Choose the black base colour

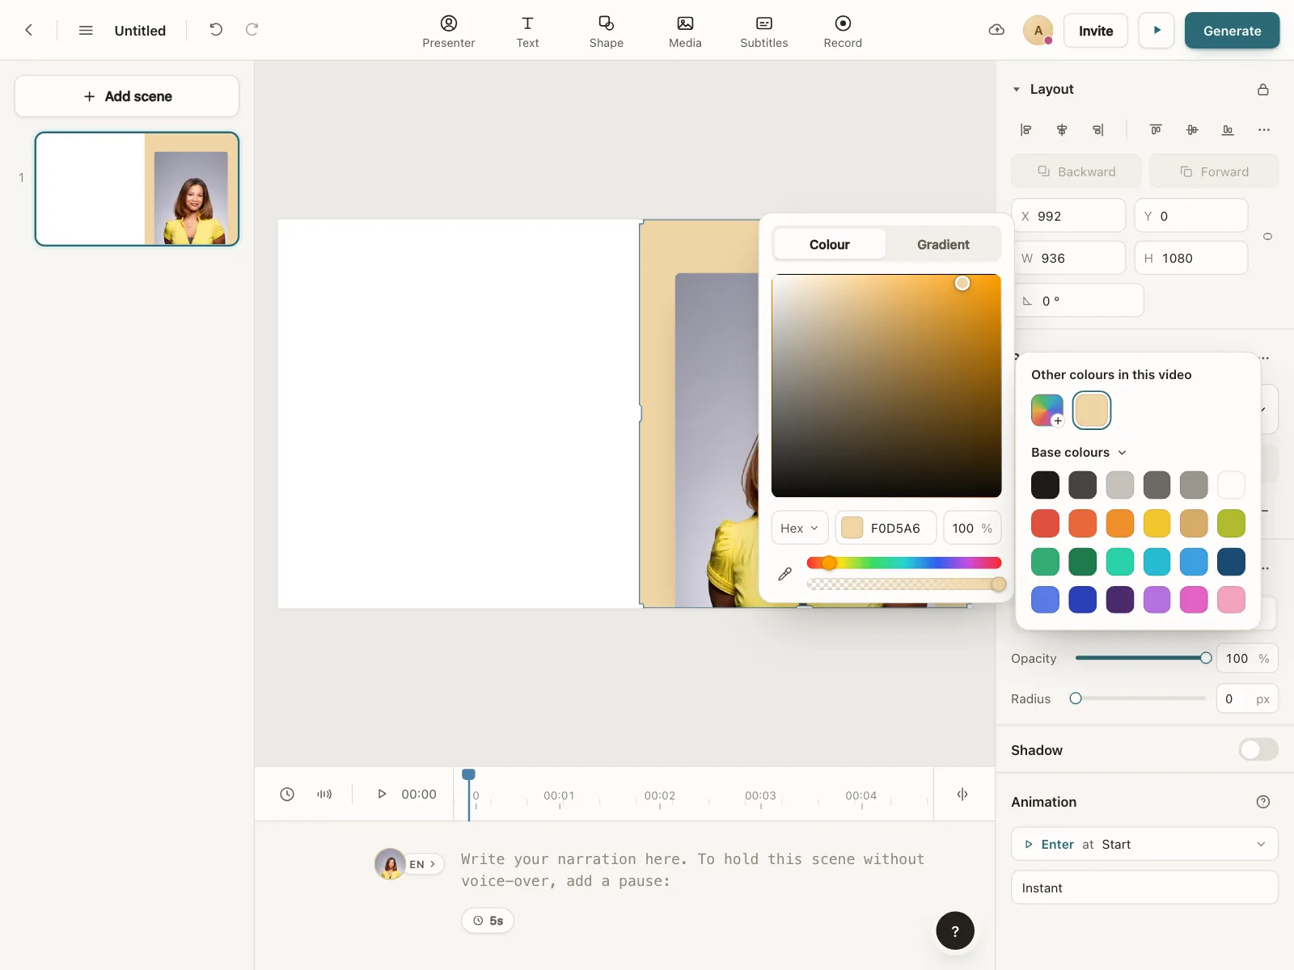click(x=1045, y=485)
